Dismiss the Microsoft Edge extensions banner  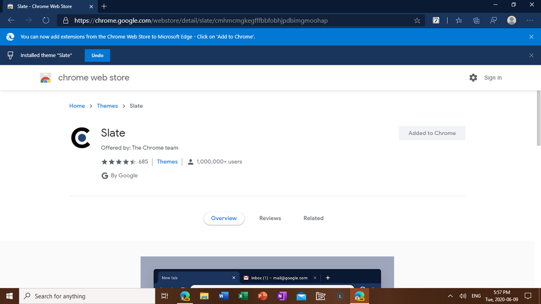[x=531, y=37]
